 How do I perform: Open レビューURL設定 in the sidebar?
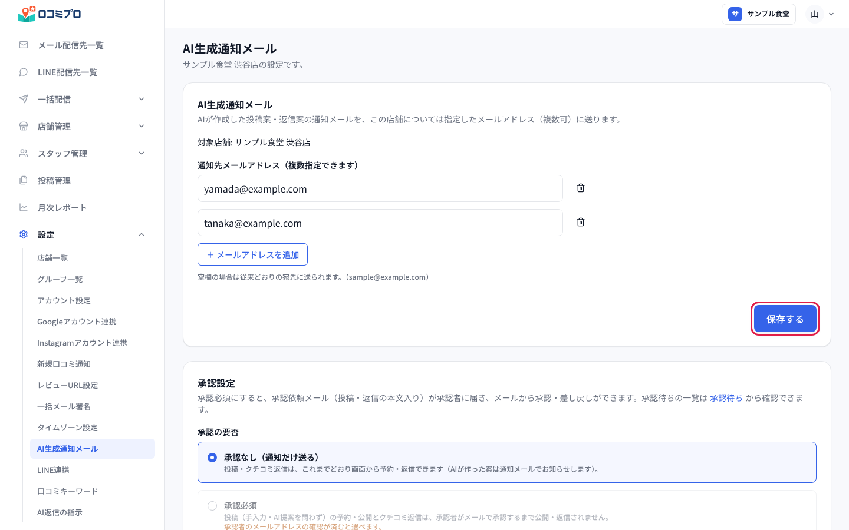click(x=93, y=385)
